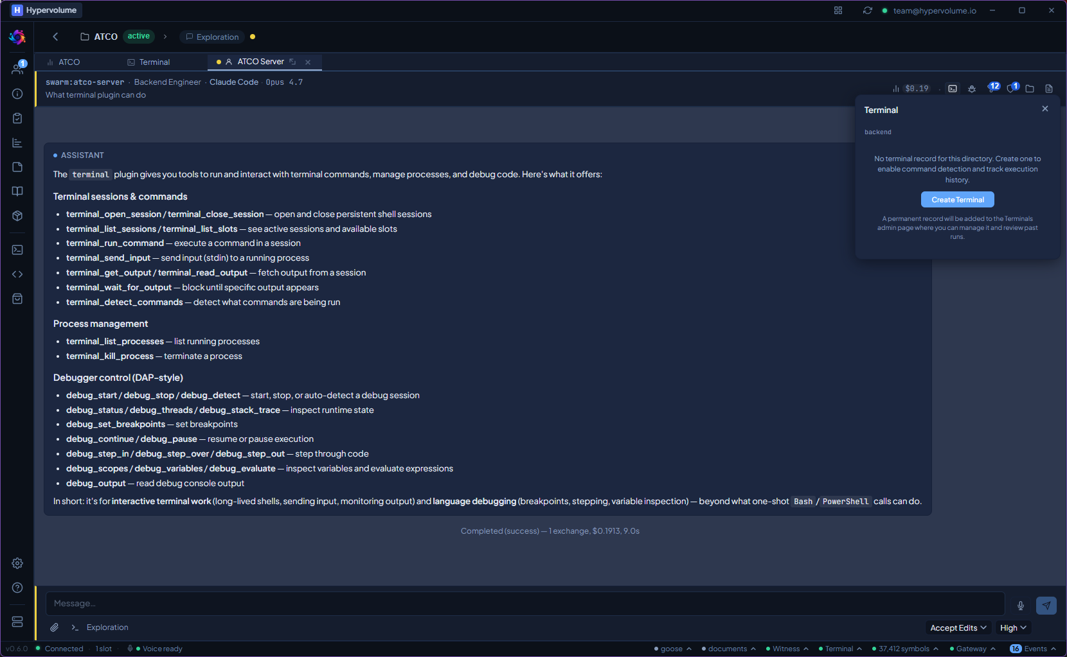Click the server stack icon at sidebar bottom
Viewport: 1067px width, 657px height.
point(17,622)
